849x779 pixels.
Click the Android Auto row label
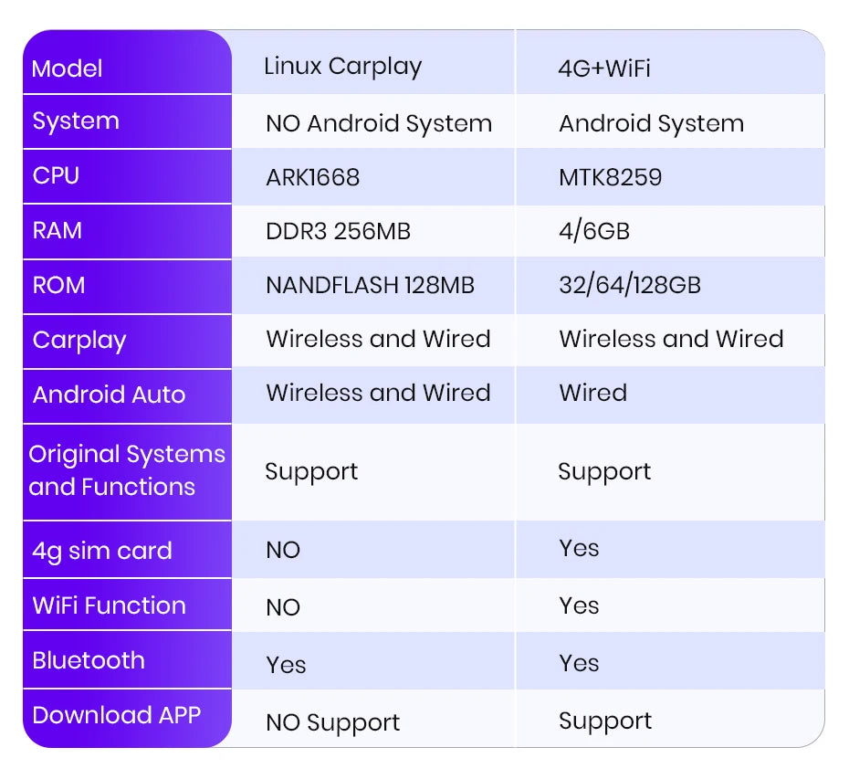tap(109, 395)
